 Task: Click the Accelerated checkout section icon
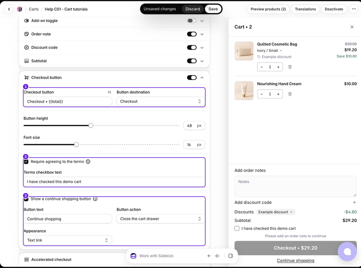click(x=26, y=260)
